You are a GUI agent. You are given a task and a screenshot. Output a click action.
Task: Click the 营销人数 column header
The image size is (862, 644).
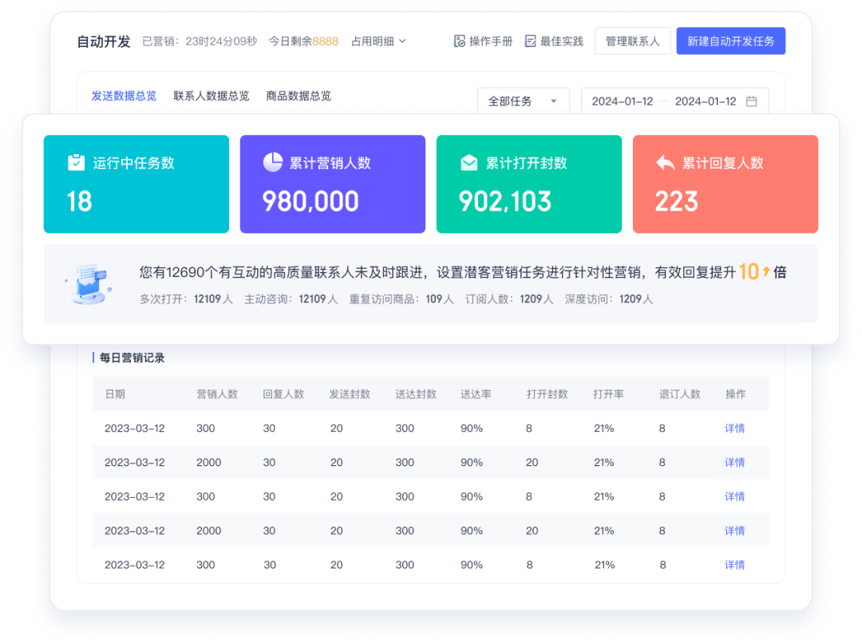coord(217,394)
